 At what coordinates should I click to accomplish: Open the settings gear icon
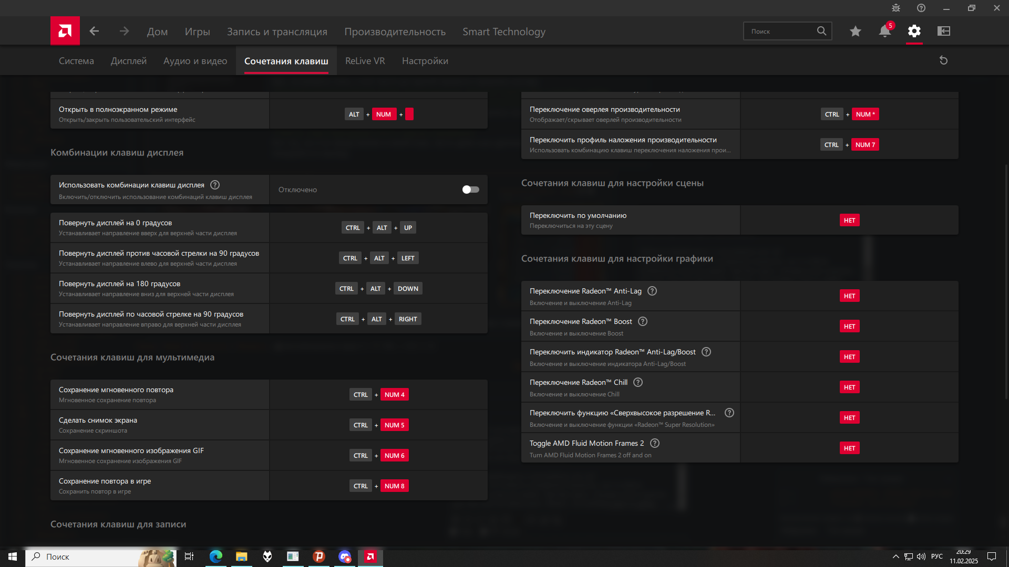click(x=914, y=31)
